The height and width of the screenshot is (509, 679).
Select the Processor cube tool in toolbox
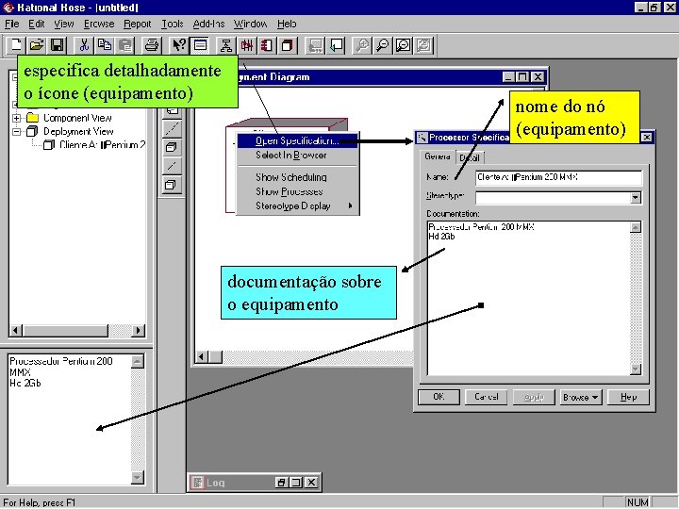coord(172,148)
